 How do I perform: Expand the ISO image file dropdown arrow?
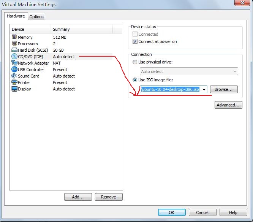(204, 89)
